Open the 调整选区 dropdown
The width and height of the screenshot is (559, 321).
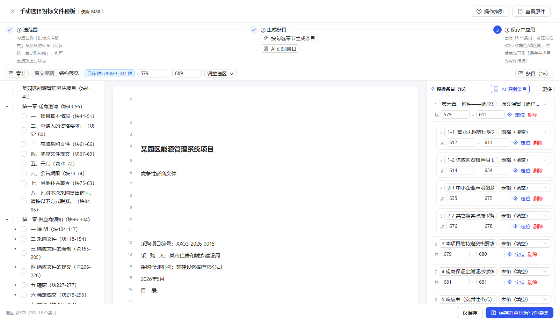pyautogui.click(x=220, y=73)
